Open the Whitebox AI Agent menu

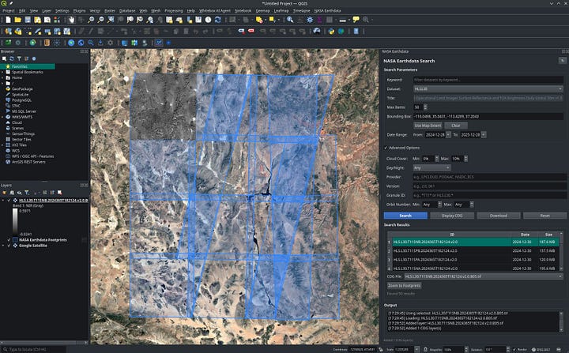coord(215,11)
